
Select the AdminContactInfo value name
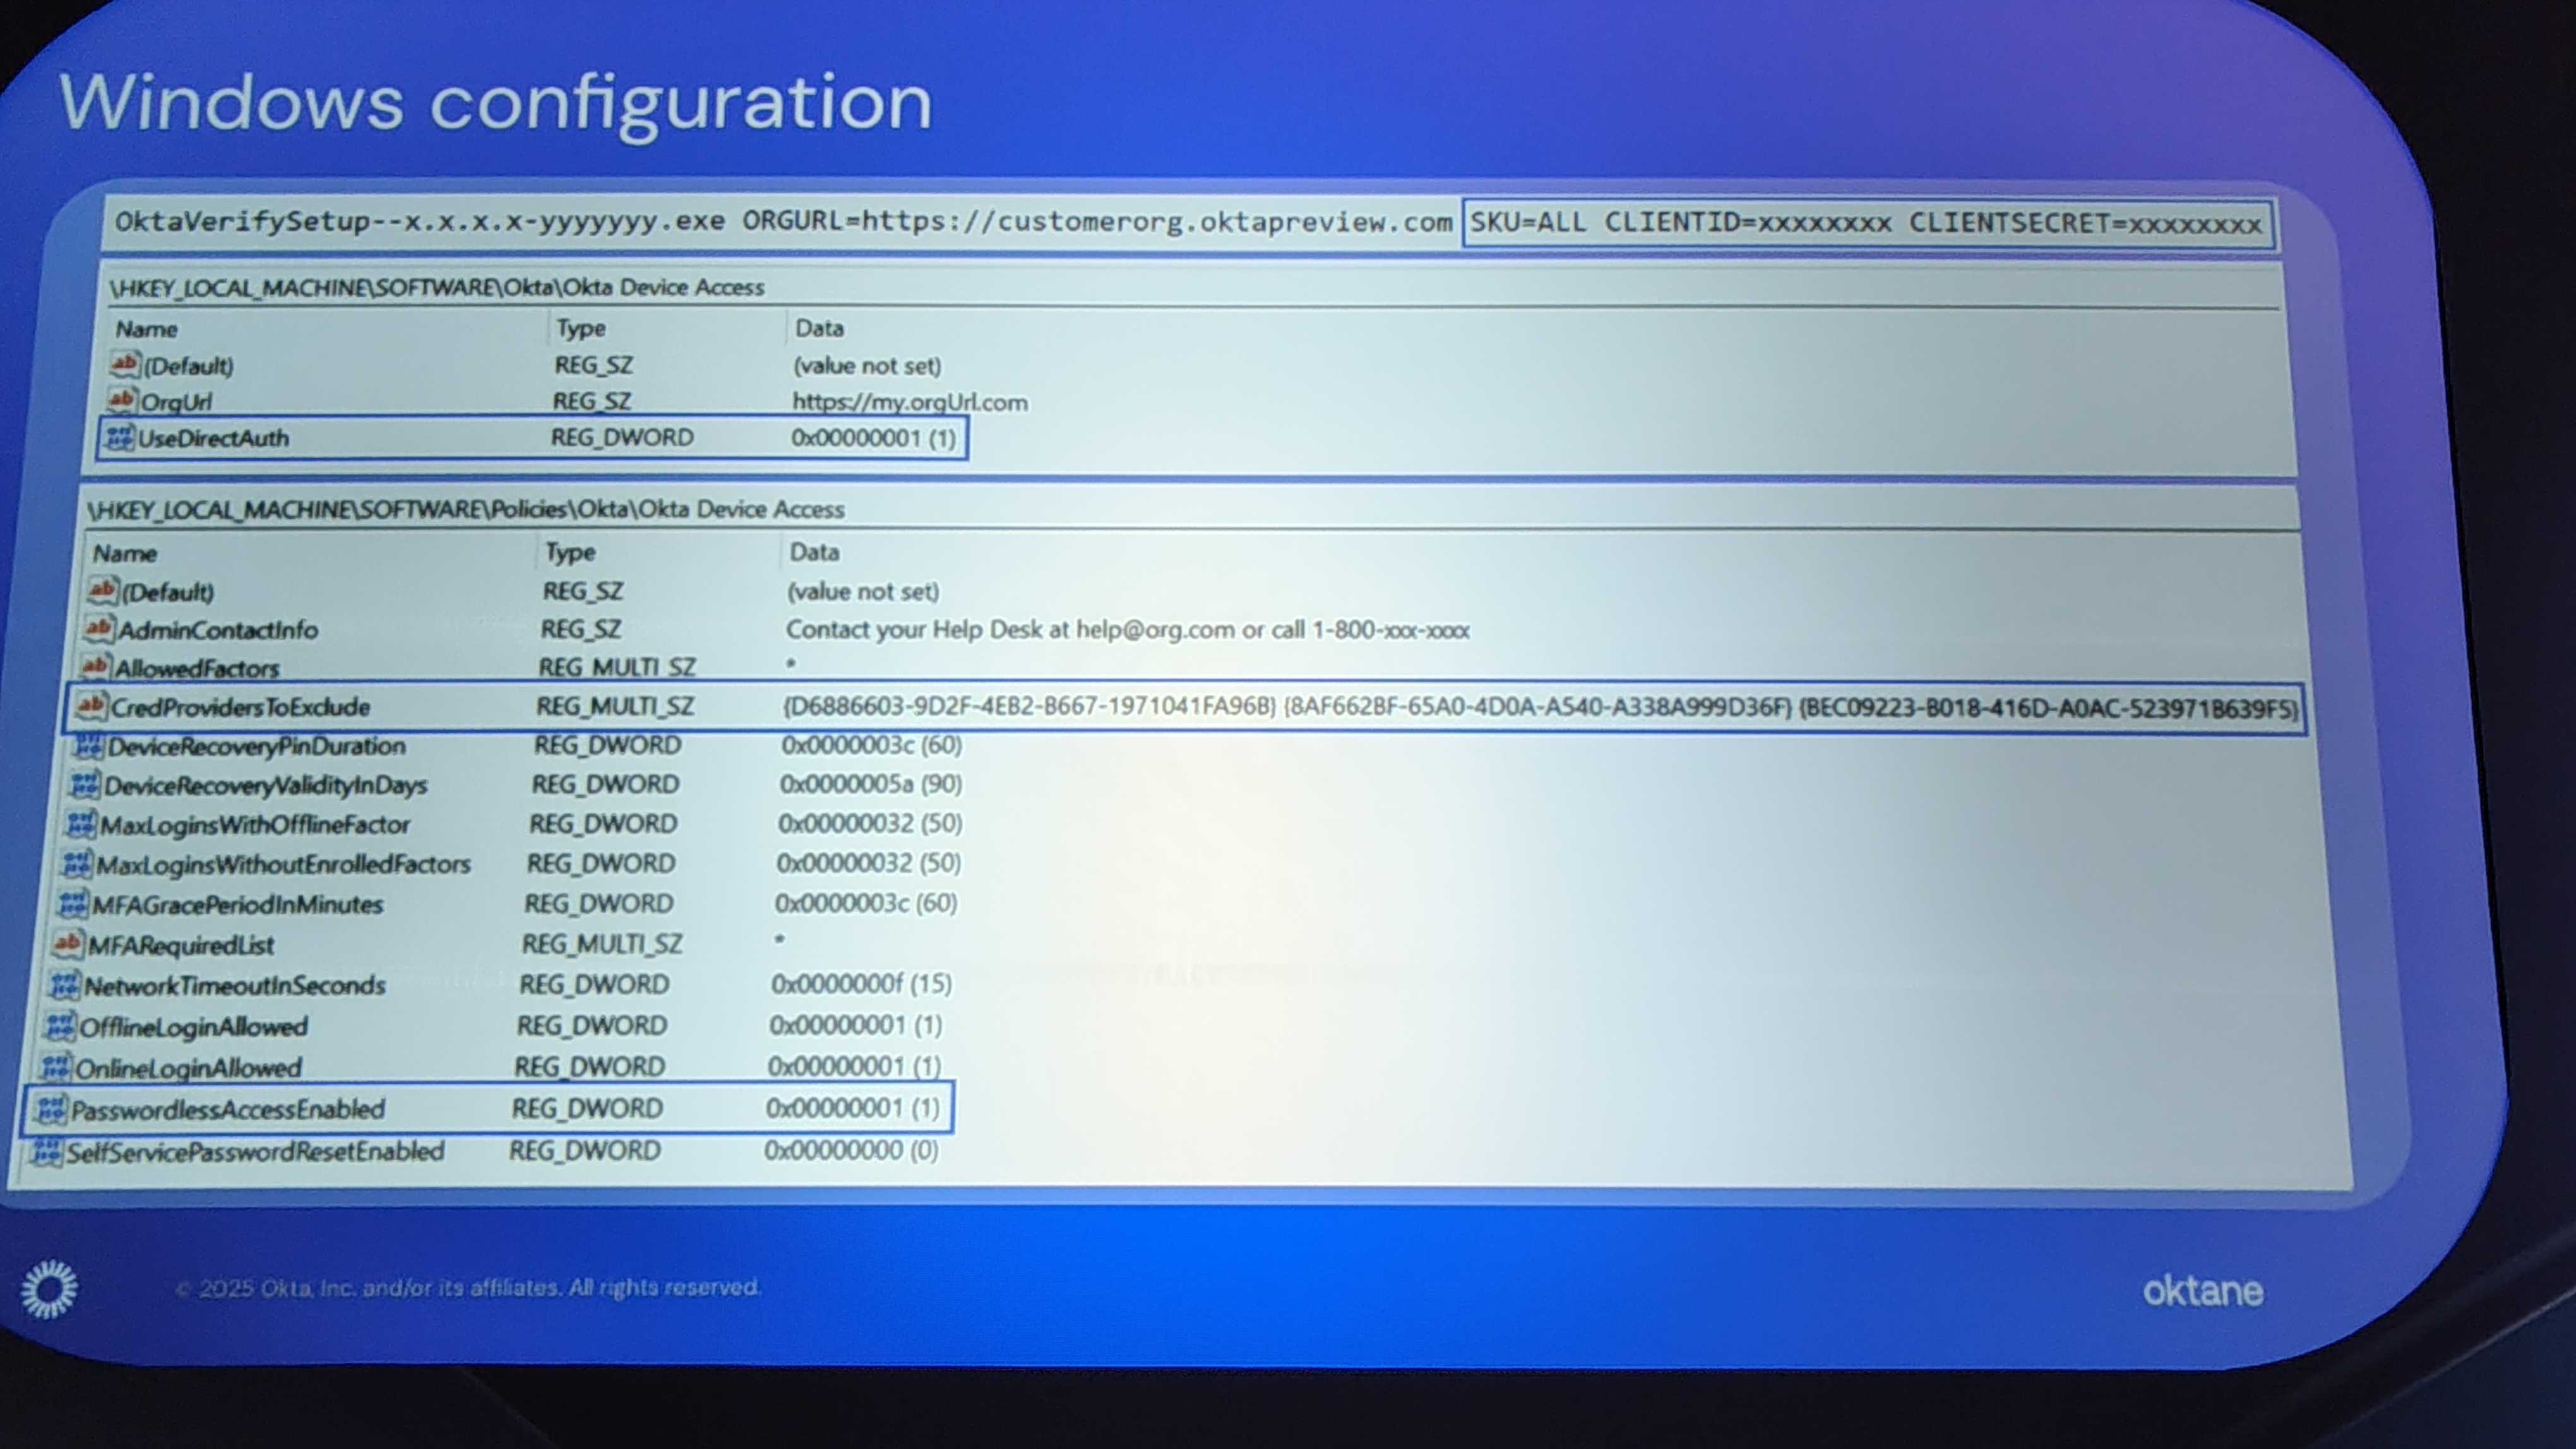(218, 630)
